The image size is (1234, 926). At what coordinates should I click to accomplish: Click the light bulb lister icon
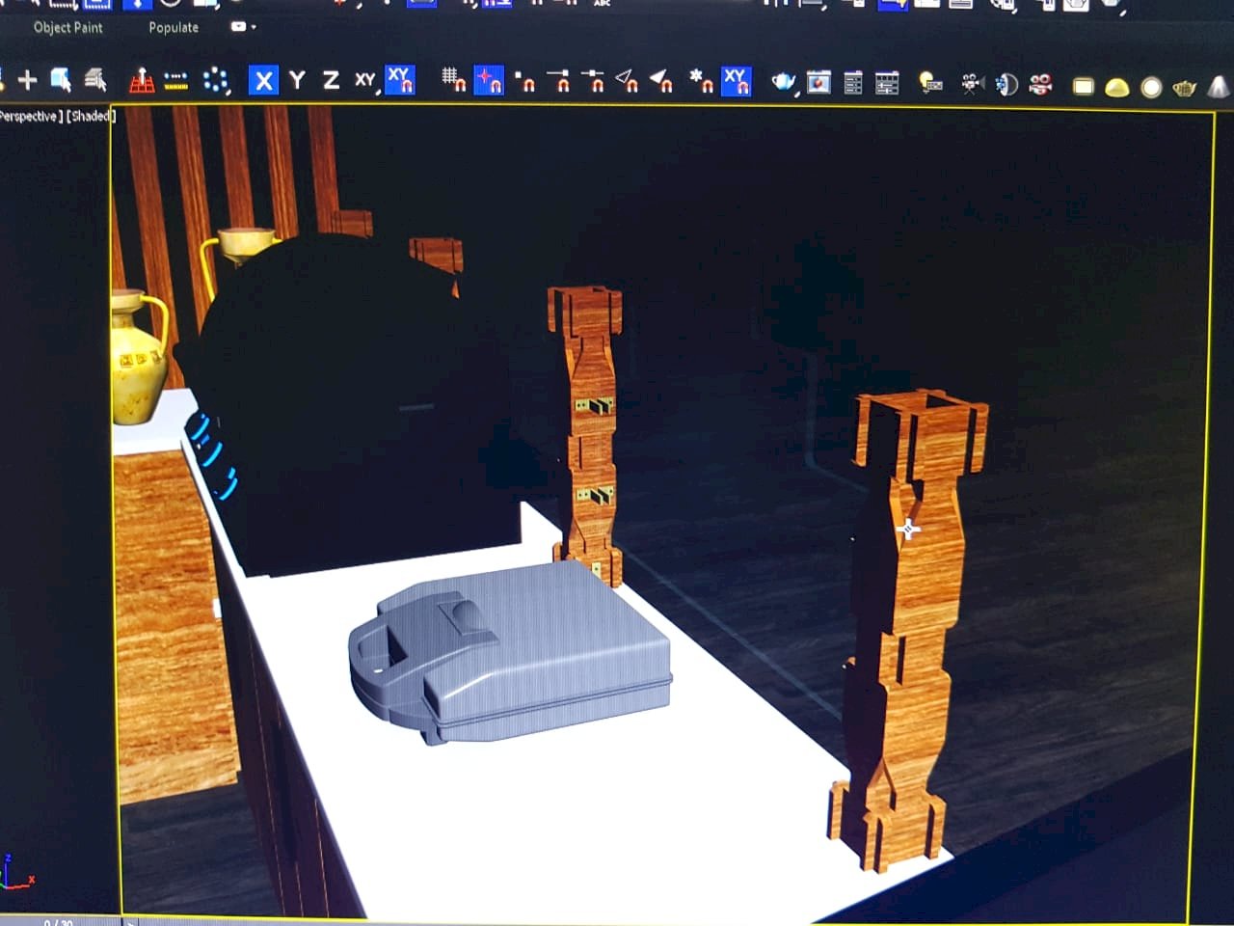[x=929, y=84]
